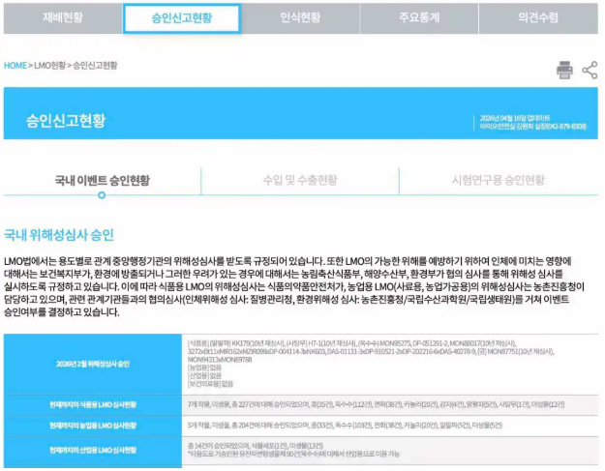The image size is (605, 471).
Task: Select the 2026년 2월 위해성심사 승인 row header
Action: point(92,364)
